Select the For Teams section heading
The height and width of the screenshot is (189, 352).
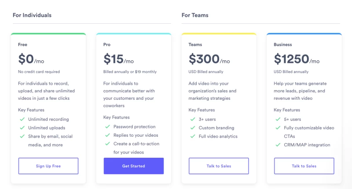(x=195, y=15)
